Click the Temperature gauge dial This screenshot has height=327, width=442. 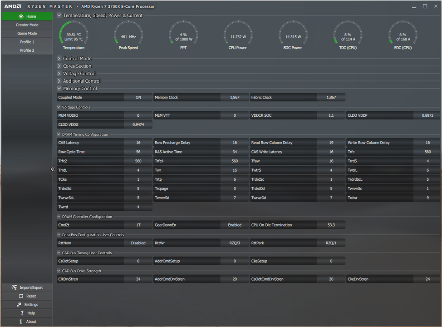(x=74, y=33)
